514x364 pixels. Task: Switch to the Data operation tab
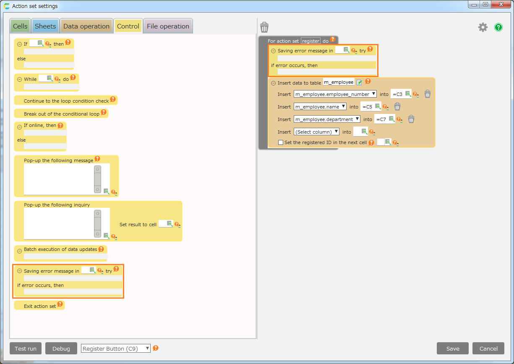coord(86,26)
